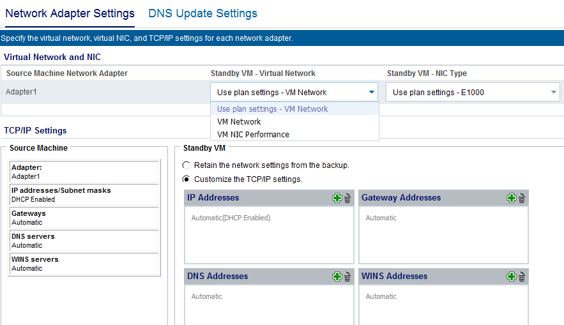Open the Network Adapter Settings tab

coord(70,13)
